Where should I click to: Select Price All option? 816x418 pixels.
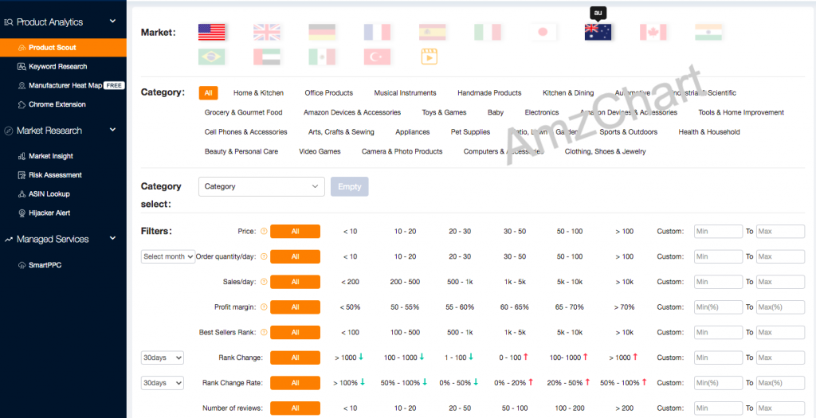(295, 232)
